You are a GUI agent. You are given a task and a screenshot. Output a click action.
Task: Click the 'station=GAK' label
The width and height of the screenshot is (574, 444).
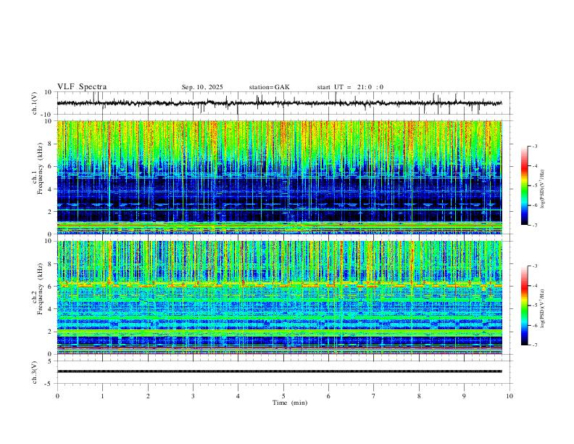269,87
